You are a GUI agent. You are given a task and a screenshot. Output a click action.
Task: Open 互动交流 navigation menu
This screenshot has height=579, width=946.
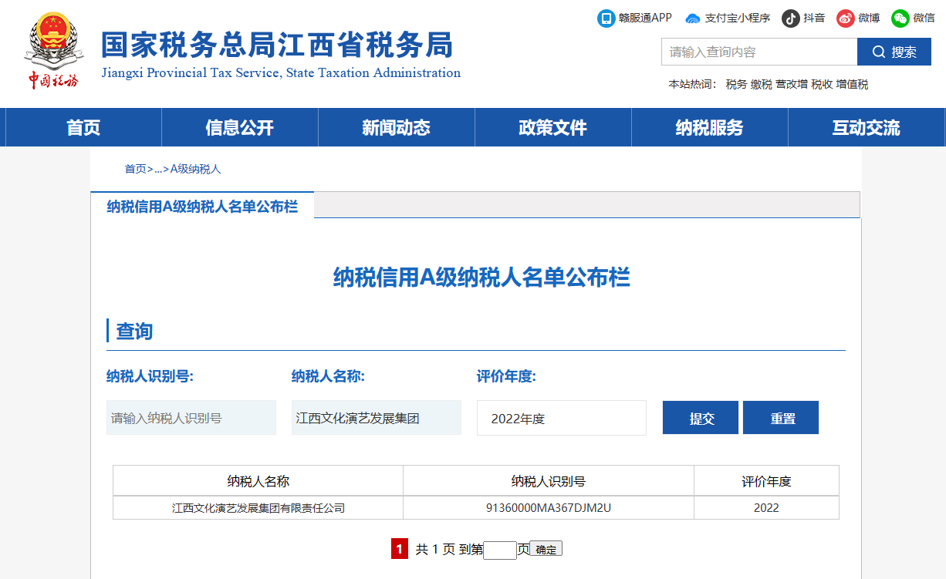[x=867, y=127]
